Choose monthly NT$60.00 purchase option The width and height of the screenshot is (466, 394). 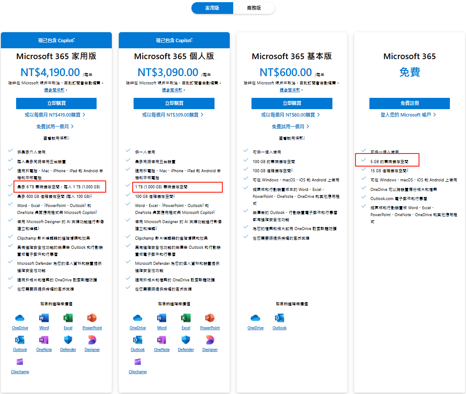coord(291,115)
